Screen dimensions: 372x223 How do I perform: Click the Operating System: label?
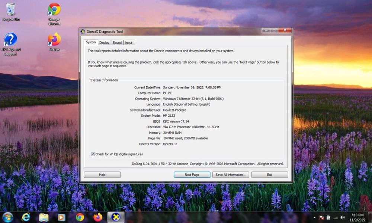[x=148, y=98]
